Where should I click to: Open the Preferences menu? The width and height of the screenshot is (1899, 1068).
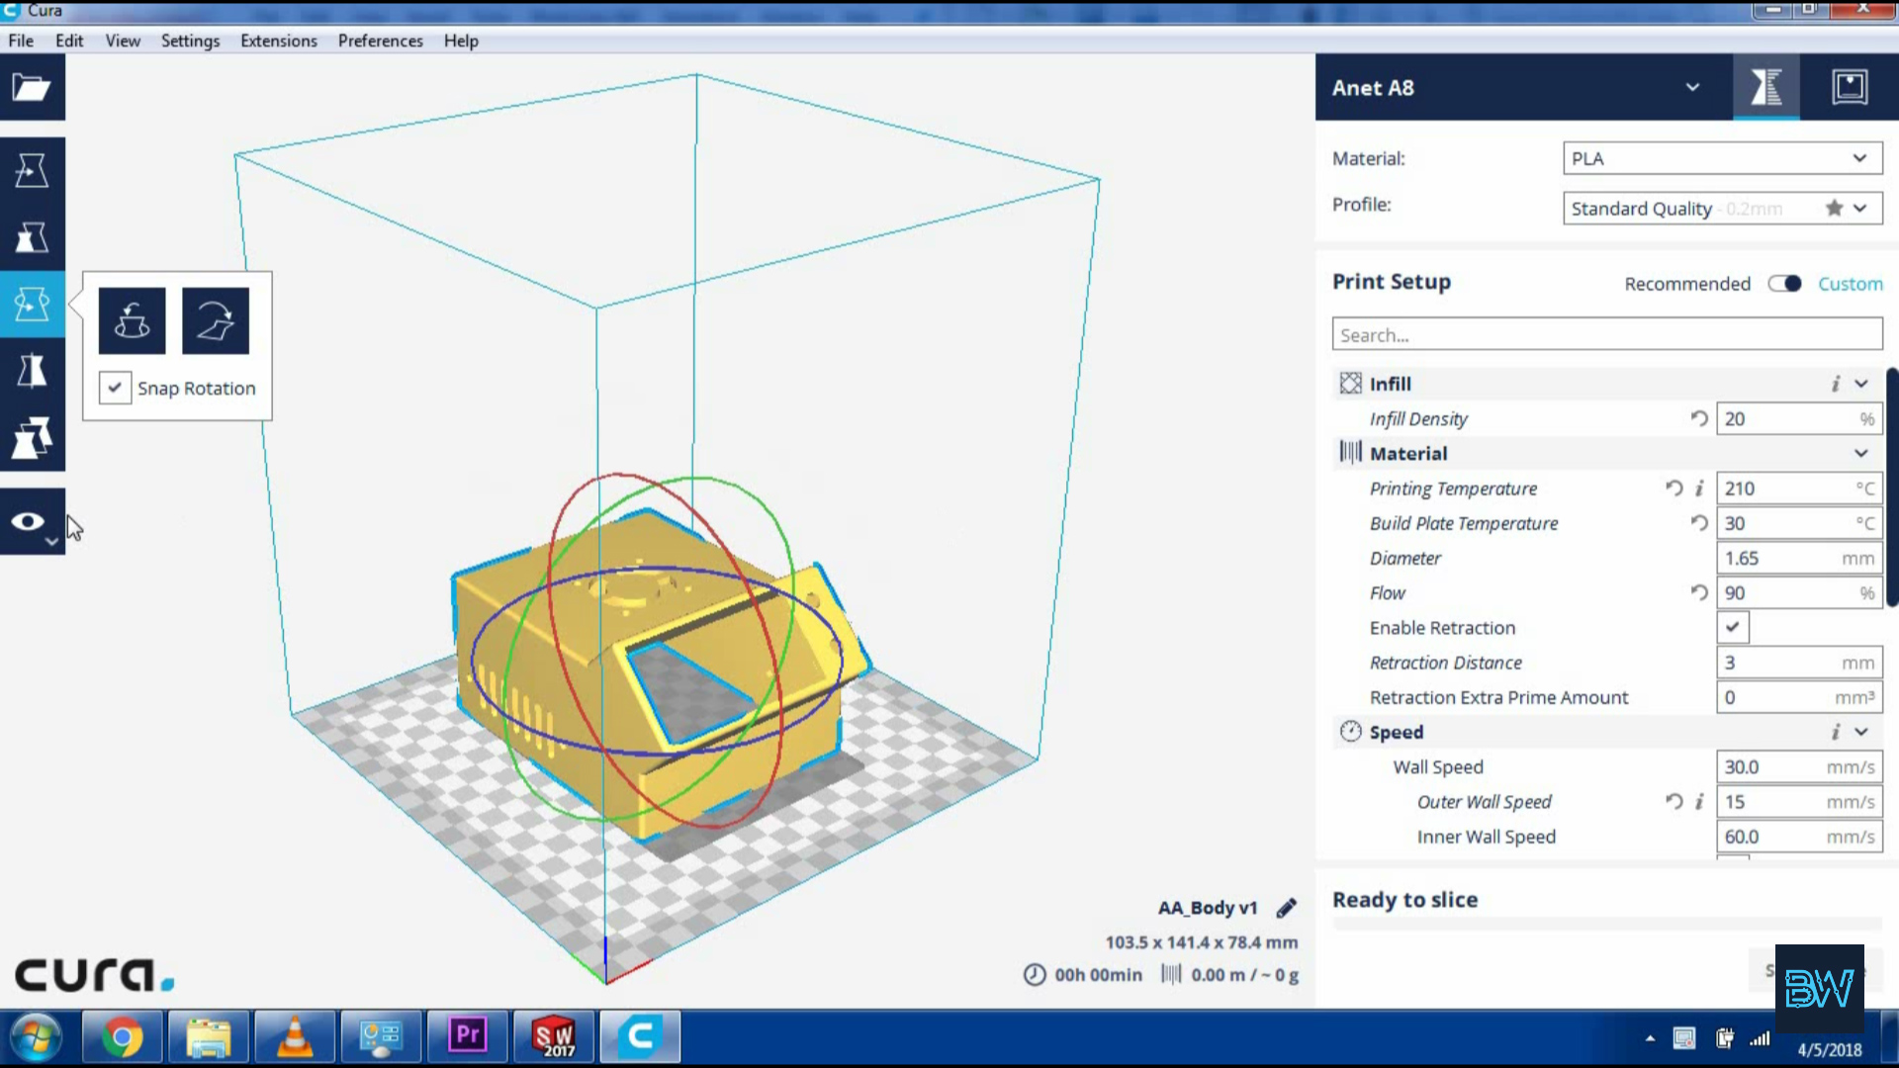(380, 41)
